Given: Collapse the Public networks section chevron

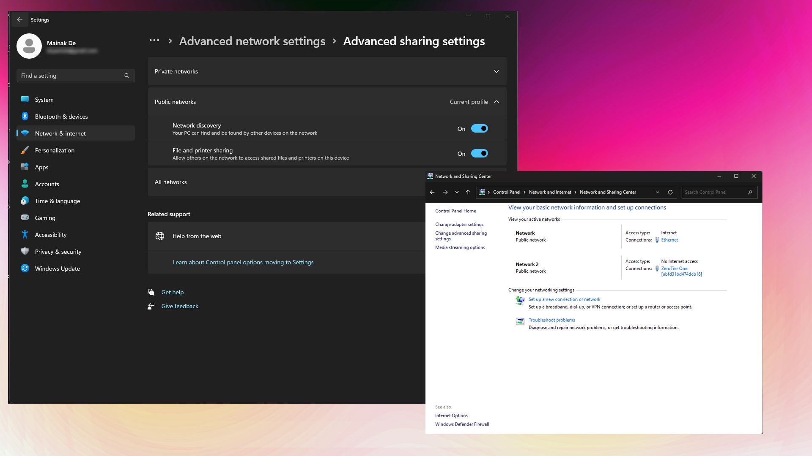Looking at the screenshot, I should point(497,102).
